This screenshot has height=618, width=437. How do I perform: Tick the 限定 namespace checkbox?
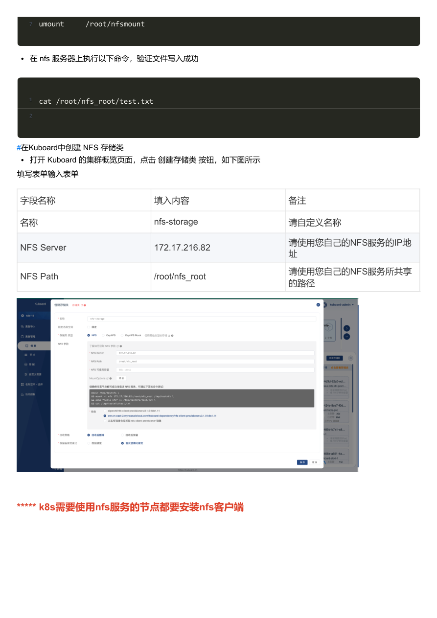coord(89,327)
